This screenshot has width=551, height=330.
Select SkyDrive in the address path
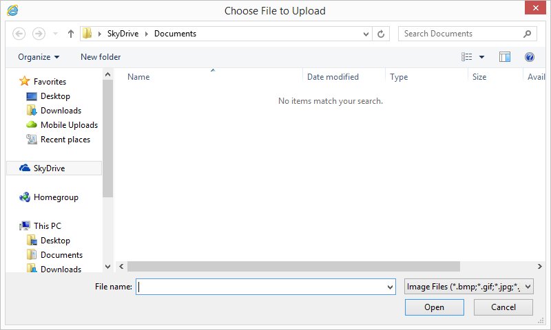123,34
